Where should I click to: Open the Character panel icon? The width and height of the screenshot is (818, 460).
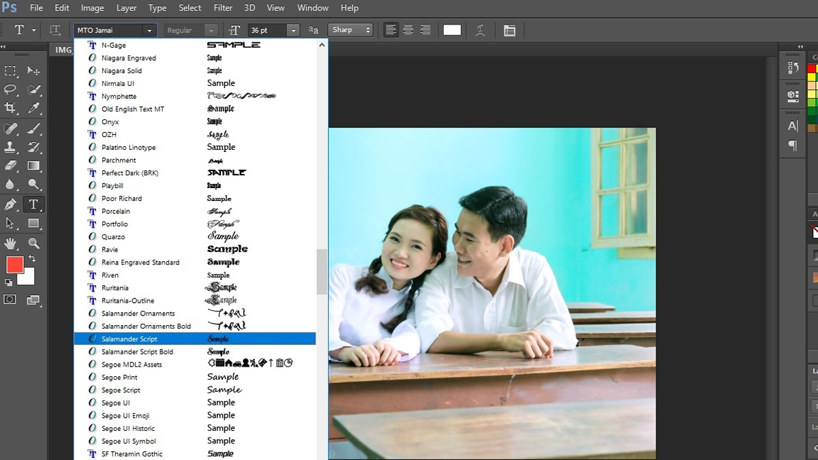(x=793, y=125)
